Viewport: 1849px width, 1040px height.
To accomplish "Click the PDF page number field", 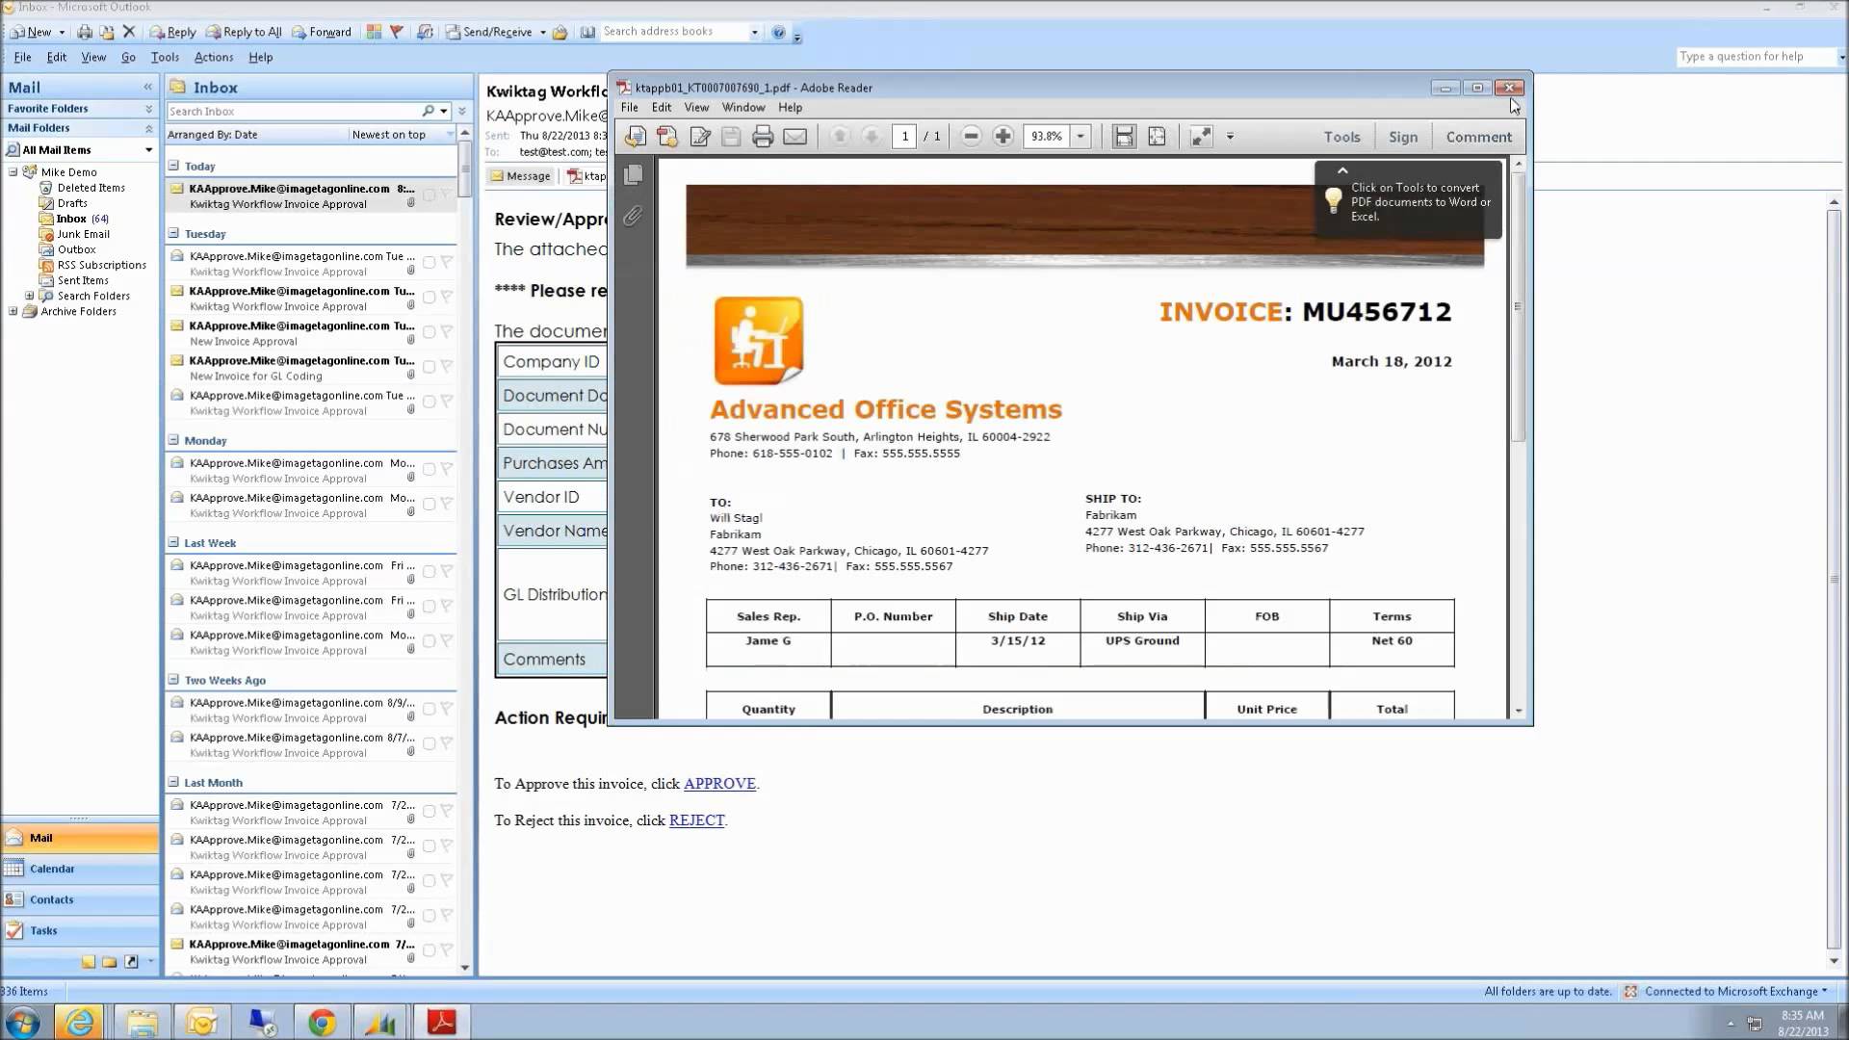I will [904, 137].
